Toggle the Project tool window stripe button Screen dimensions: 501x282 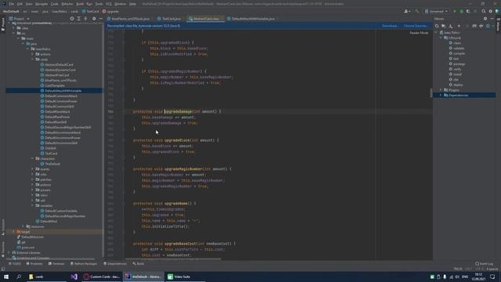pyautogui.click(x=3, y=24)
